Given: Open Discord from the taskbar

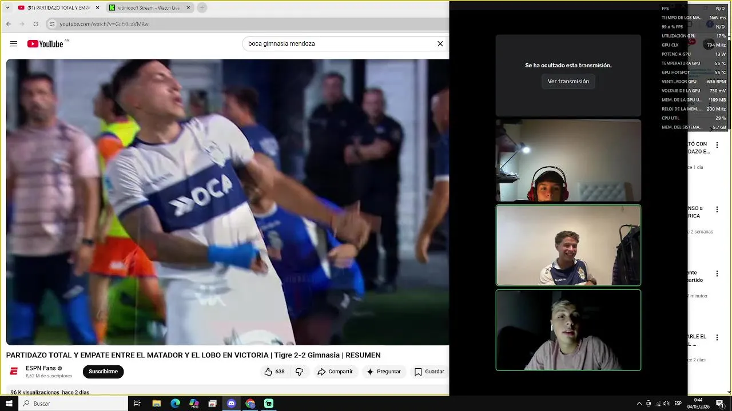Looking at the screenshot, I should coord(231,404).
